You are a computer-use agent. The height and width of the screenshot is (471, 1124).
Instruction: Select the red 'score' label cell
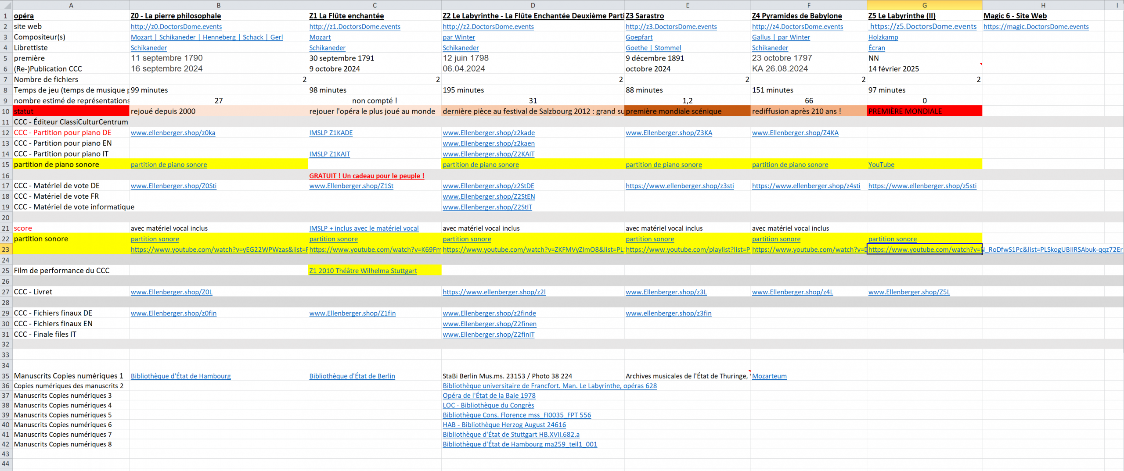pyautogui.click(x=71, y=228)
